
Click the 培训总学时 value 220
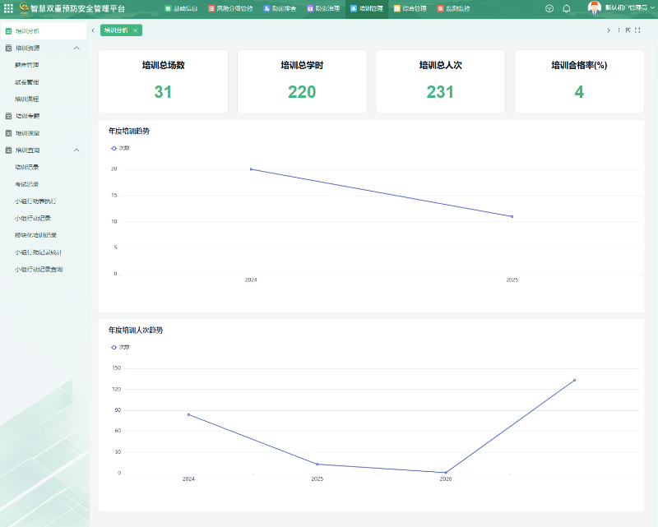(302, 92)
